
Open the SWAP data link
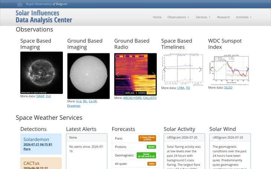40,96
